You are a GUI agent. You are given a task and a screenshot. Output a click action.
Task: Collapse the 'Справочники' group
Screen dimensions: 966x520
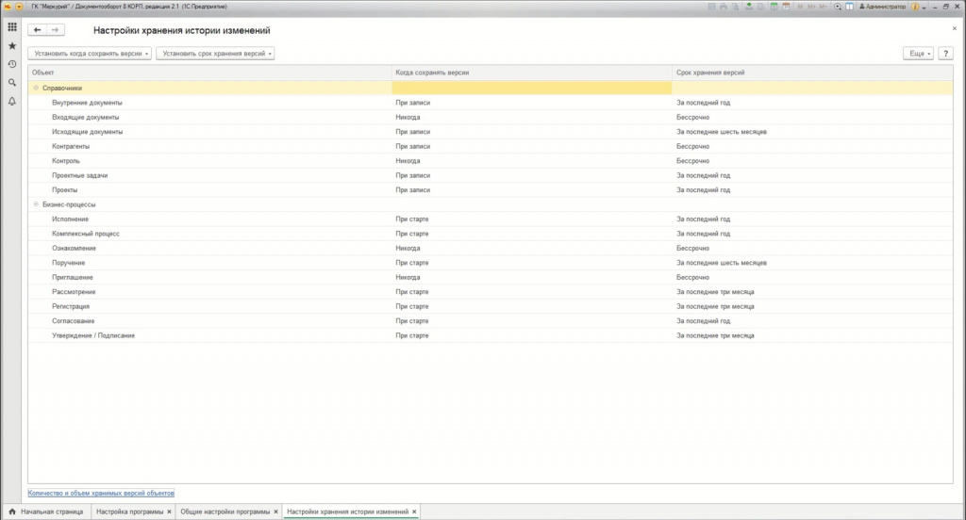(36, 89)
